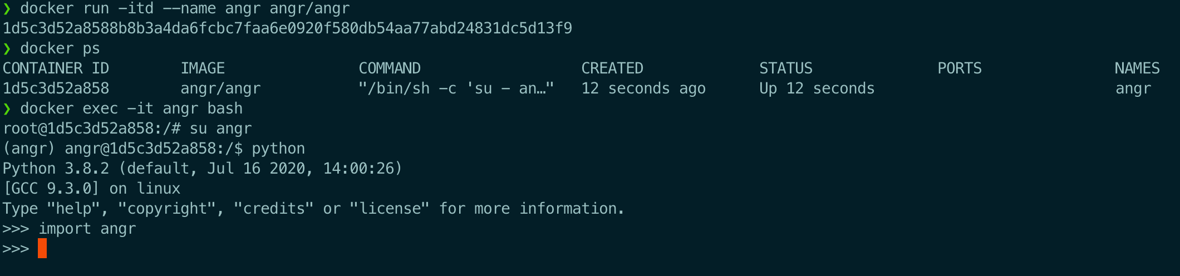Click the full container hash output line
The image size is (1180, 276).
pyautogui.click(x=287, y=28)
